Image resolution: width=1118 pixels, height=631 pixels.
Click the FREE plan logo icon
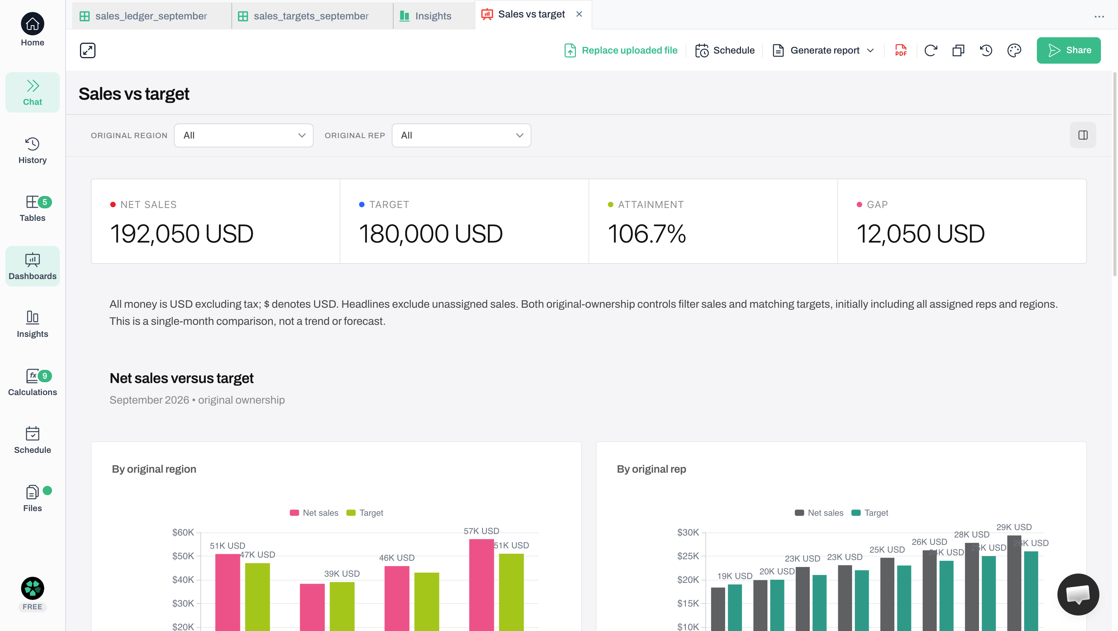click(33, 588)
